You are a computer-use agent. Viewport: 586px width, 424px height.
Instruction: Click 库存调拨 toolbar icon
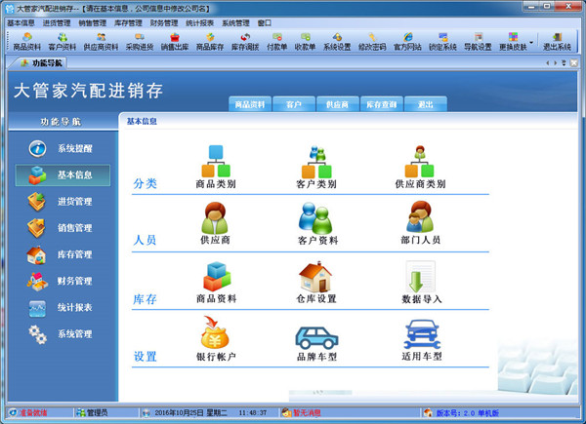tap(245, 41)
